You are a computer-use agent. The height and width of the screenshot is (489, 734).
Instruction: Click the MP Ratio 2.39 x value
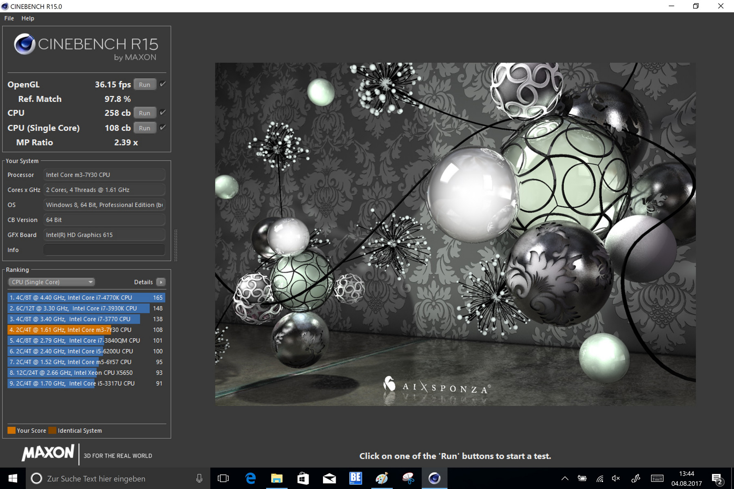click(126, 143)
